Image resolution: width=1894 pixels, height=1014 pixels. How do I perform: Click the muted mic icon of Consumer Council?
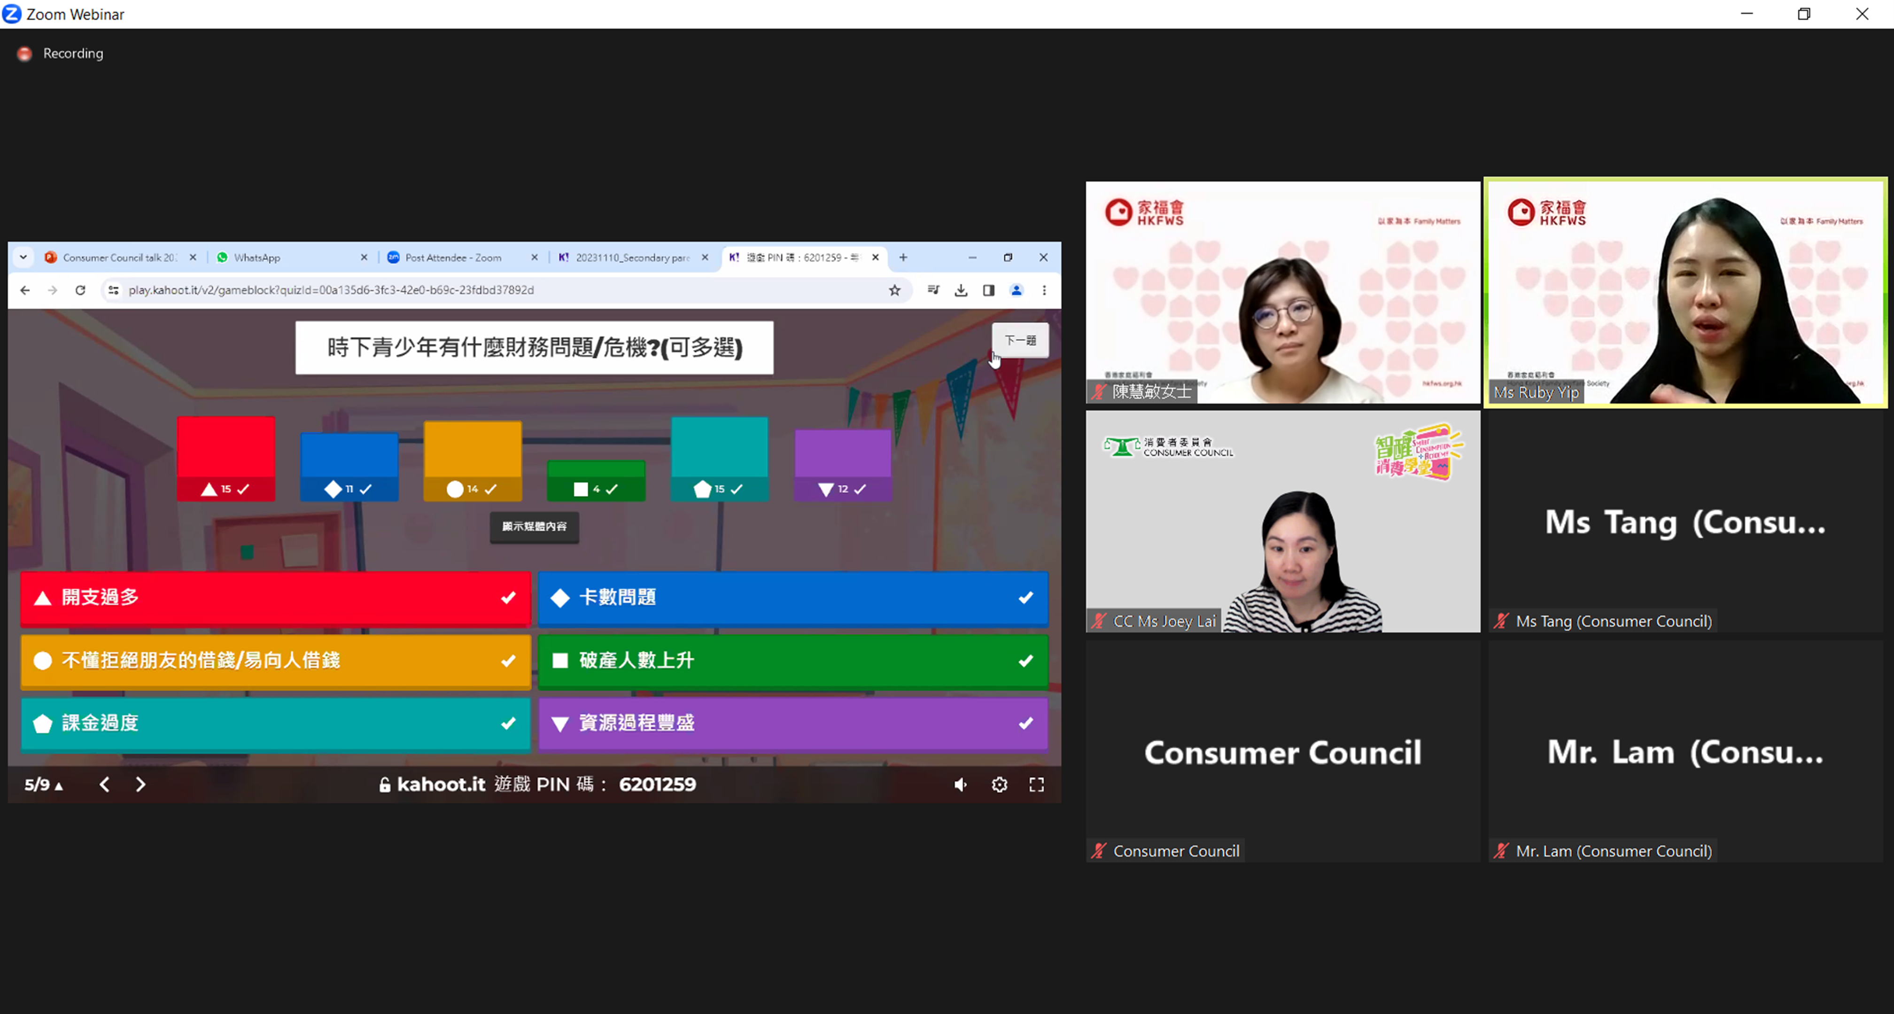(x=1098, y=851)
